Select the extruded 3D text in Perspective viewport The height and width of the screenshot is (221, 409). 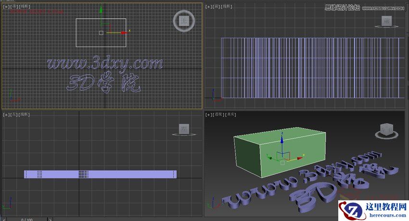click(310, 182)
